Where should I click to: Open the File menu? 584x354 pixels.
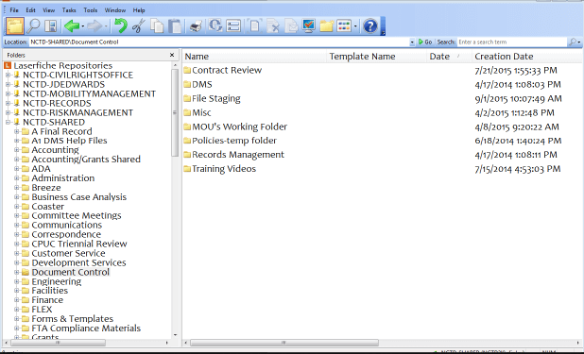pos(14,10)
